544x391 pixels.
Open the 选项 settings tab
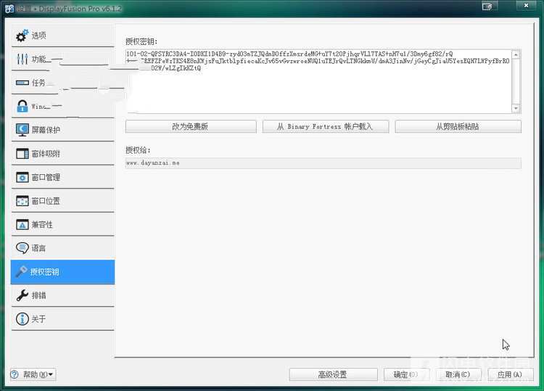[63, 36]
